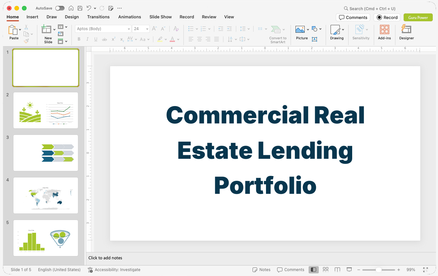Toggle Subscript formatting

tap(122, 39)
